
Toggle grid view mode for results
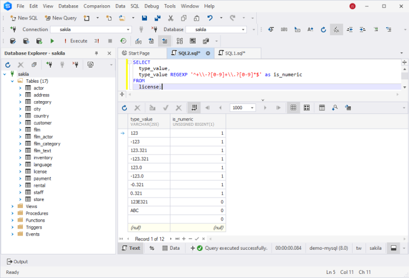coord(293,108)
